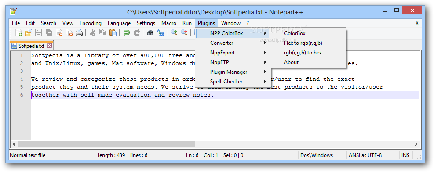This screenshot has height=172, width=434.
Task: Open the Window menu
Action: pos(231,23)
